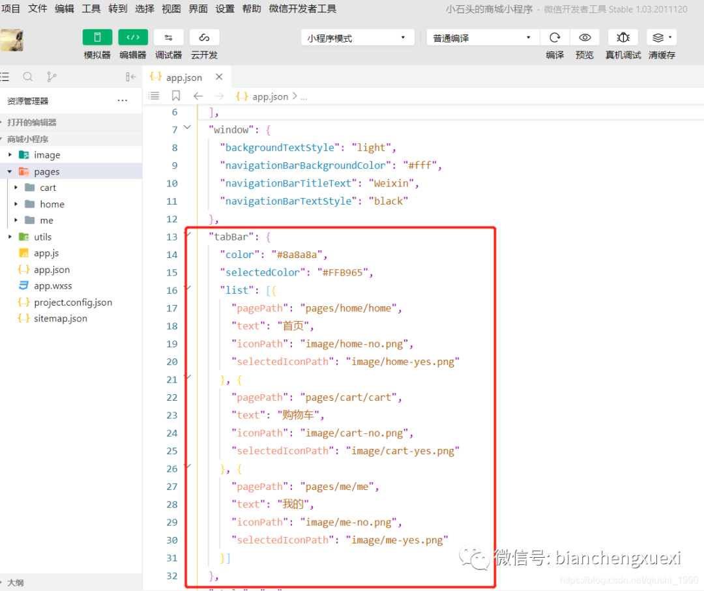Open cloud development (云开发) console
Image resolution: width=704 pixels, height=591 pixels.
point(204,38)
